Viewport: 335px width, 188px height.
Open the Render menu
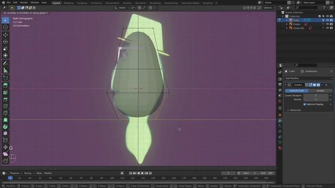(x=24, y=3)
